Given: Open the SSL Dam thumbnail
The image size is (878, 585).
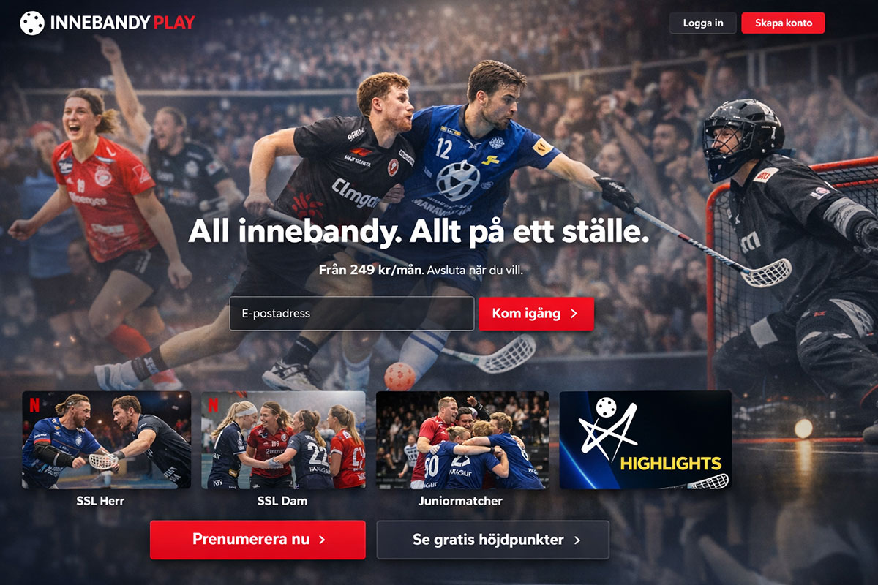Looking at the screenshot, I should [x=283, y=440].
